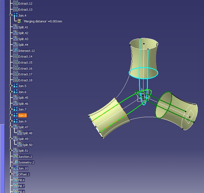
Task: Click the Offset.1 feature icon
Action: [x=16, y=174]
